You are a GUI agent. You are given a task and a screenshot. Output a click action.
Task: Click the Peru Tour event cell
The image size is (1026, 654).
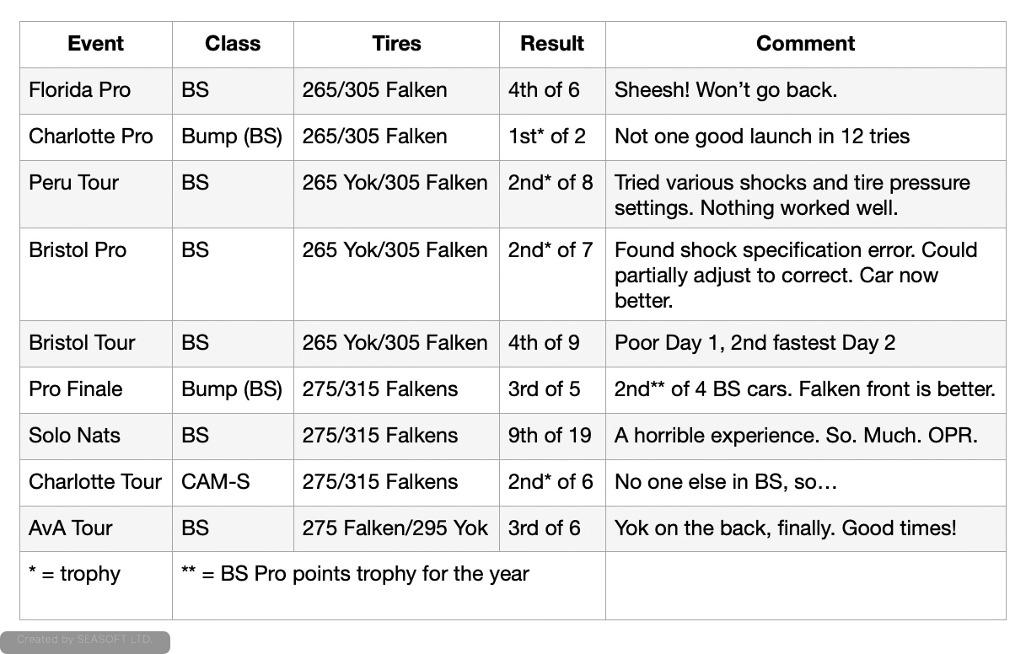(x=74, y=183)
